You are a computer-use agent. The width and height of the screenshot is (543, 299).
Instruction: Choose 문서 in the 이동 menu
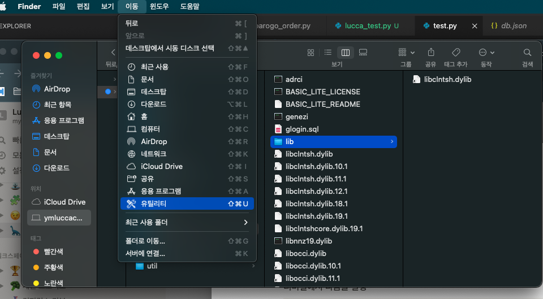click(x=187, y=79)
